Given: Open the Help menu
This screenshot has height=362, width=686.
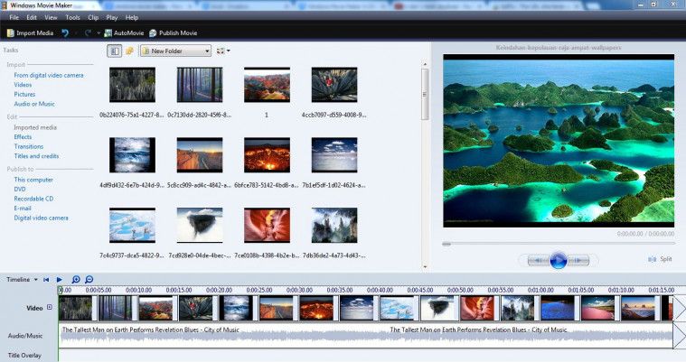Looking at the screenshot, I should [132, 17].
